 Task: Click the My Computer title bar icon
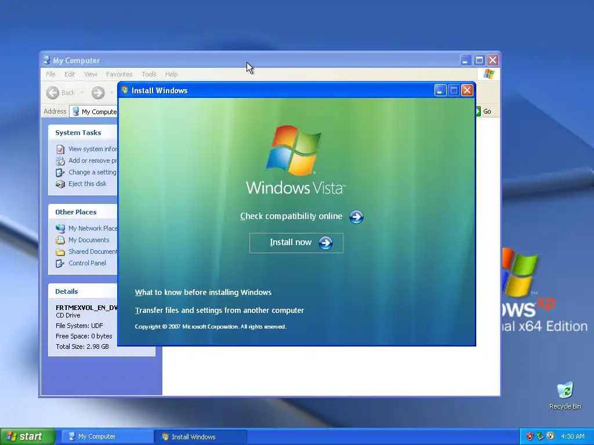[46, 60]
